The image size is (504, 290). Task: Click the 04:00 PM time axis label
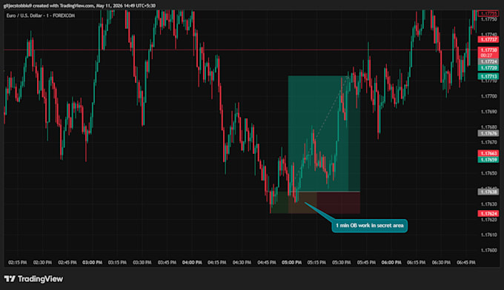pos(192,263)
